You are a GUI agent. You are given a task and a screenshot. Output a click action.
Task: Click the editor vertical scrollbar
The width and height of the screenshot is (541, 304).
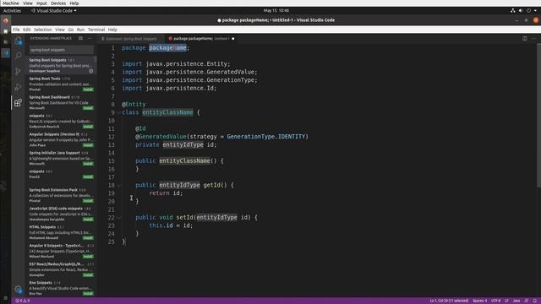click(538, 116)
